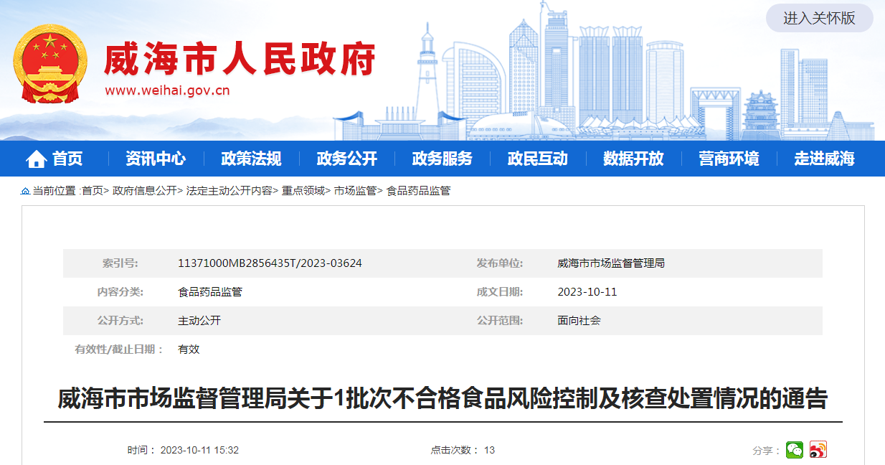Image resolution: width=885 pixels, height=465 pixels.
Task: Share article via Weibo icon
Action: (818, 450)
